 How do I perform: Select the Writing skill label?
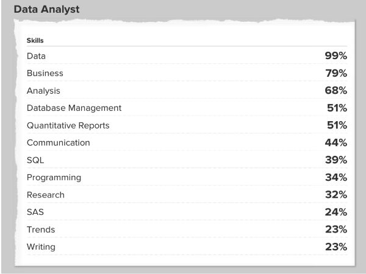41,247
